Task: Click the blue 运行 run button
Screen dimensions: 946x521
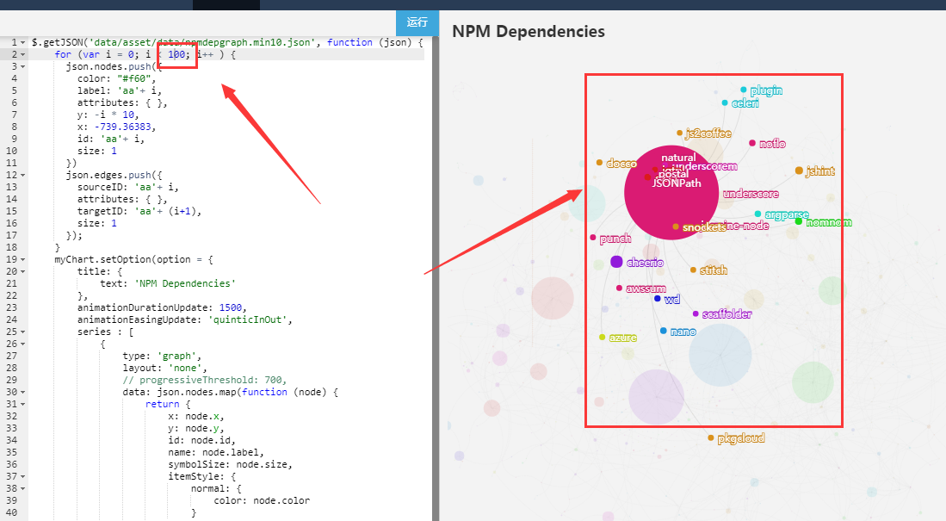Action: click(417, 22)
